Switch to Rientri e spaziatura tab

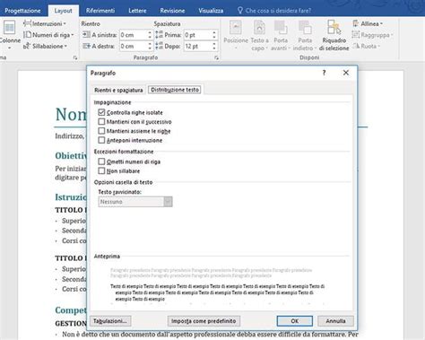[118, 90]
